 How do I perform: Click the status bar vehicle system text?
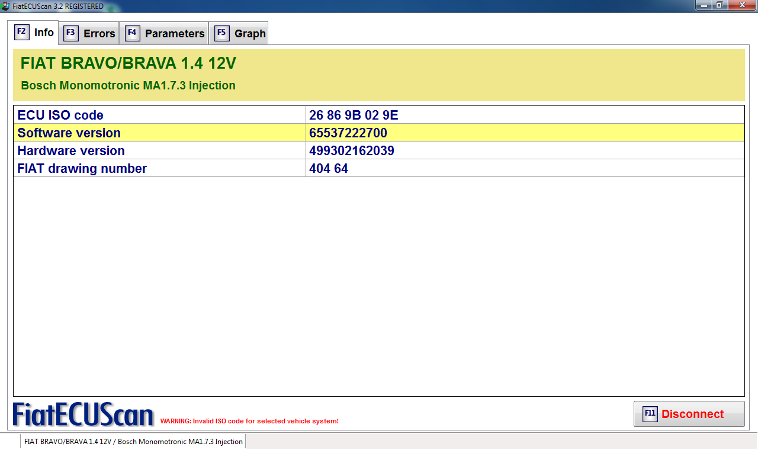[x=133, y=442]
